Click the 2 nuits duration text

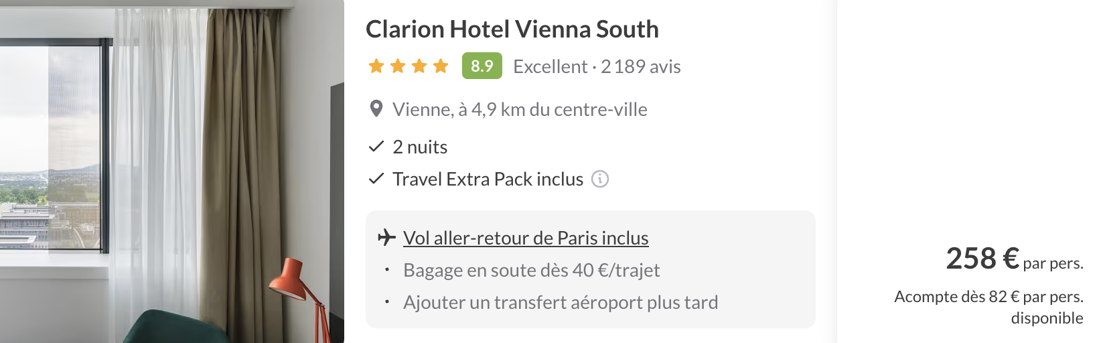pyautogui.click(x=420, y=147)
